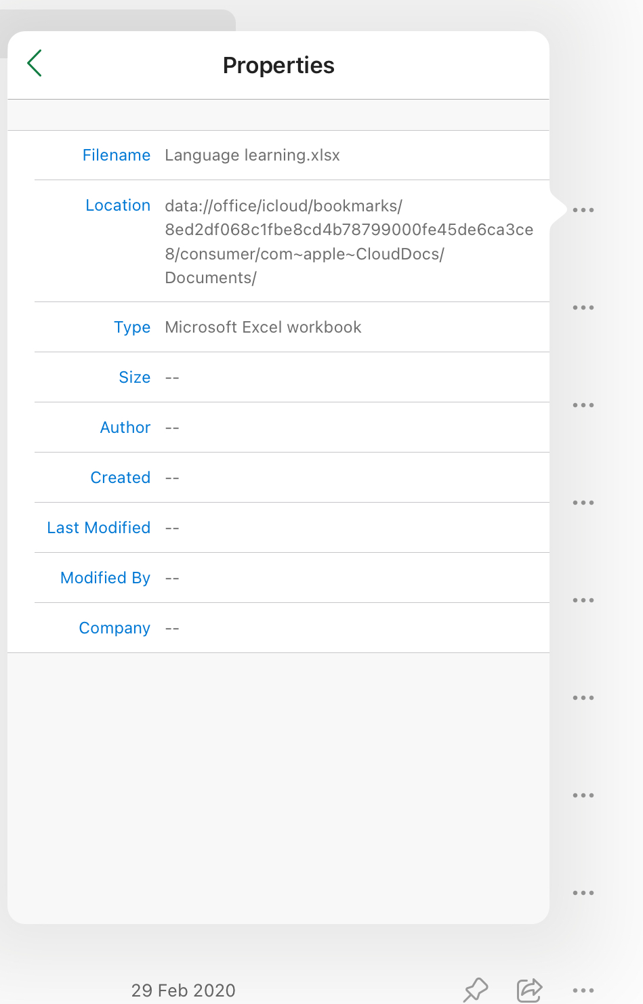
Task: Select the "Microsoft Excel workbook" value
Action: coord(263,327)
